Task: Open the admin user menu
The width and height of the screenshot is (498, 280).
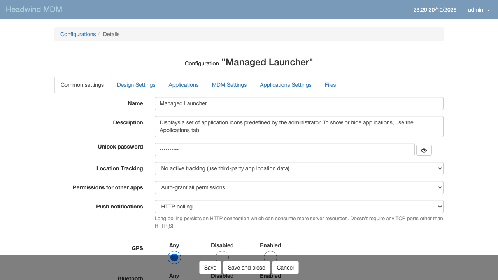Action: (x=479, y=10)
